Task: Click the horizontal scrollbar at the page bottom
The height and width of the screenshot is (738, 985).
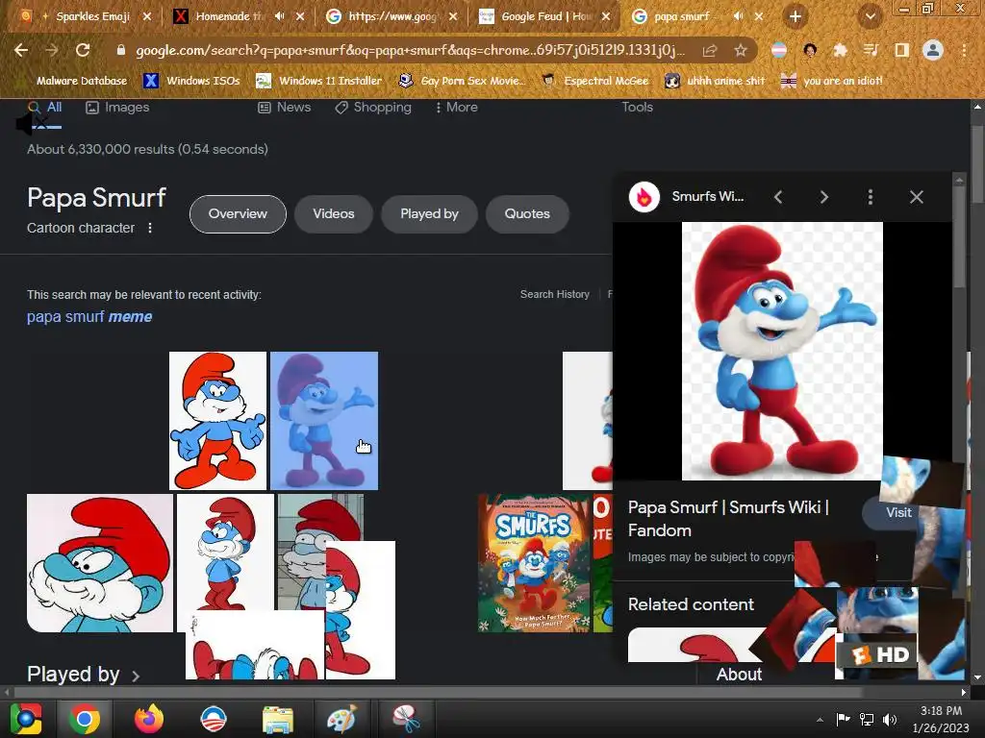Action: point(438,692)
